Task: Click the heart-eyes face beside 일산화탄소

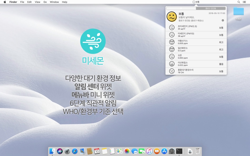Action: (x=172, y=49)
